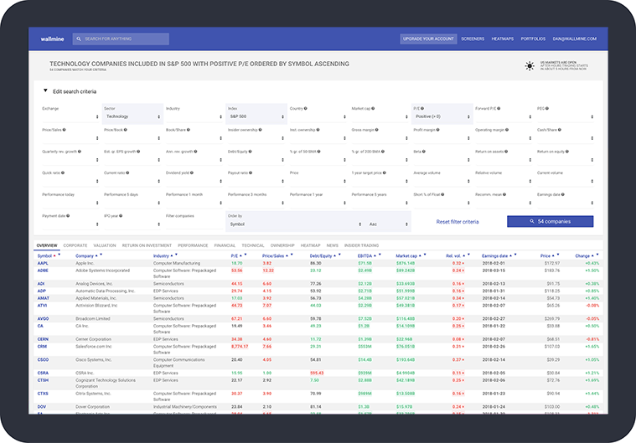Click help icon next to Insider ownership

(260, 130)
